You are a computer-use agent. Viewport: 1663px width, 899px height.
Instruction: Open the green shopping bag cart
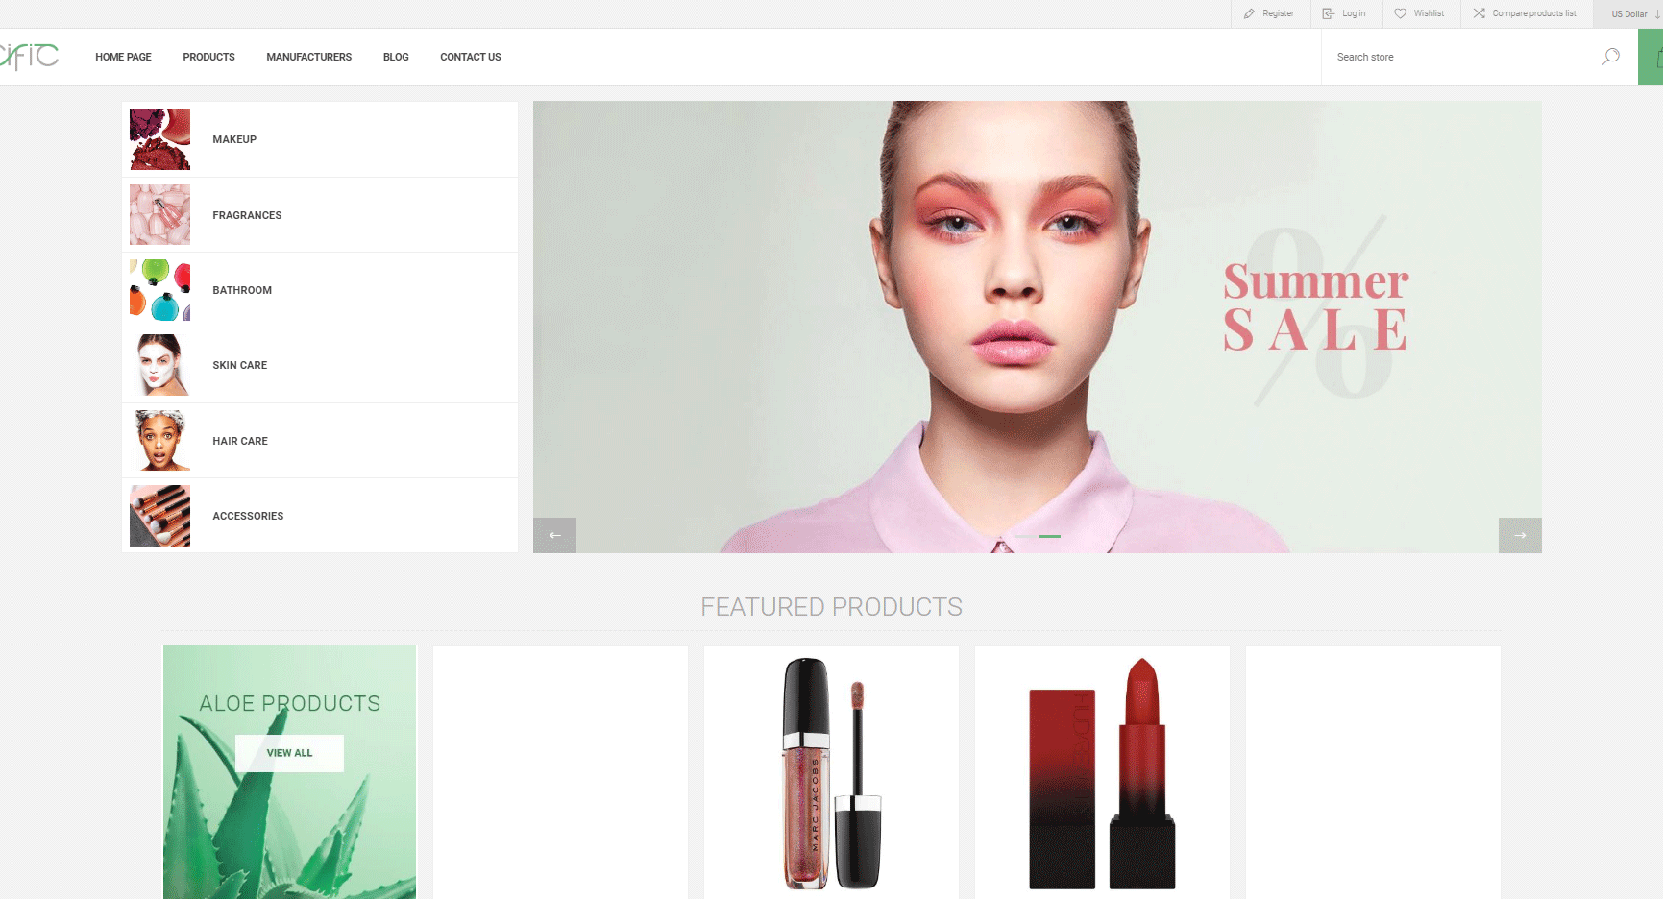(x=1652, y=58)
